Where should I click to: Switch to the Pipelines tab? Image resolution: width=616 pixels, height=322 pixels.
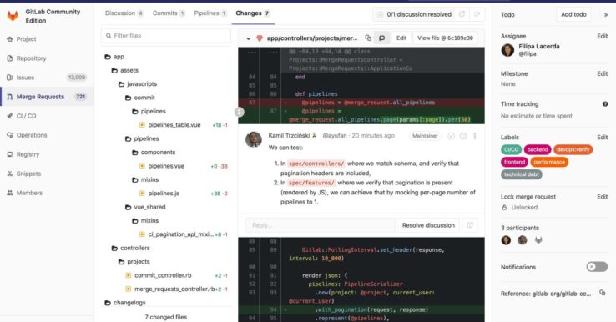click(210, 13)
